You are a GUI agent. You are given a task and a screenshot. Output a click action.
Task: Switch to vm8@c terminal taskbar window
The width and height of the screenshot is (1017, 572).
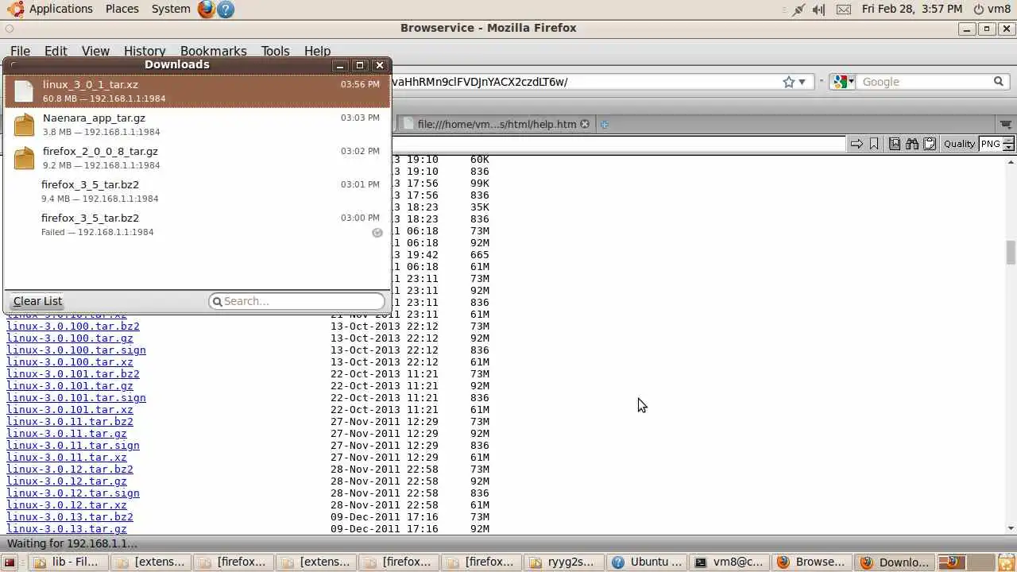tap(729, 562)
